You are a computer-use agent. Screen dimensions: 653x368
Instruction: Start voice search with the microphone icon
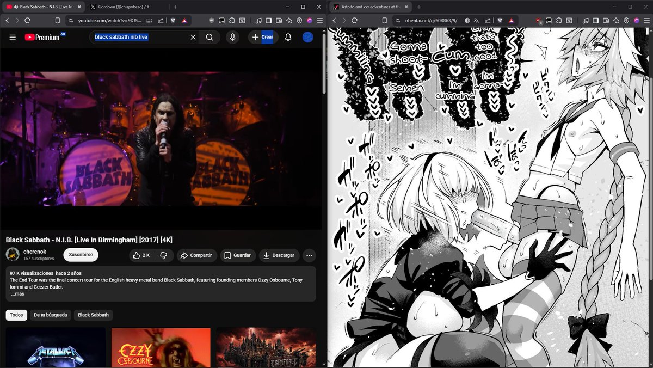click(x=232, y=37)
